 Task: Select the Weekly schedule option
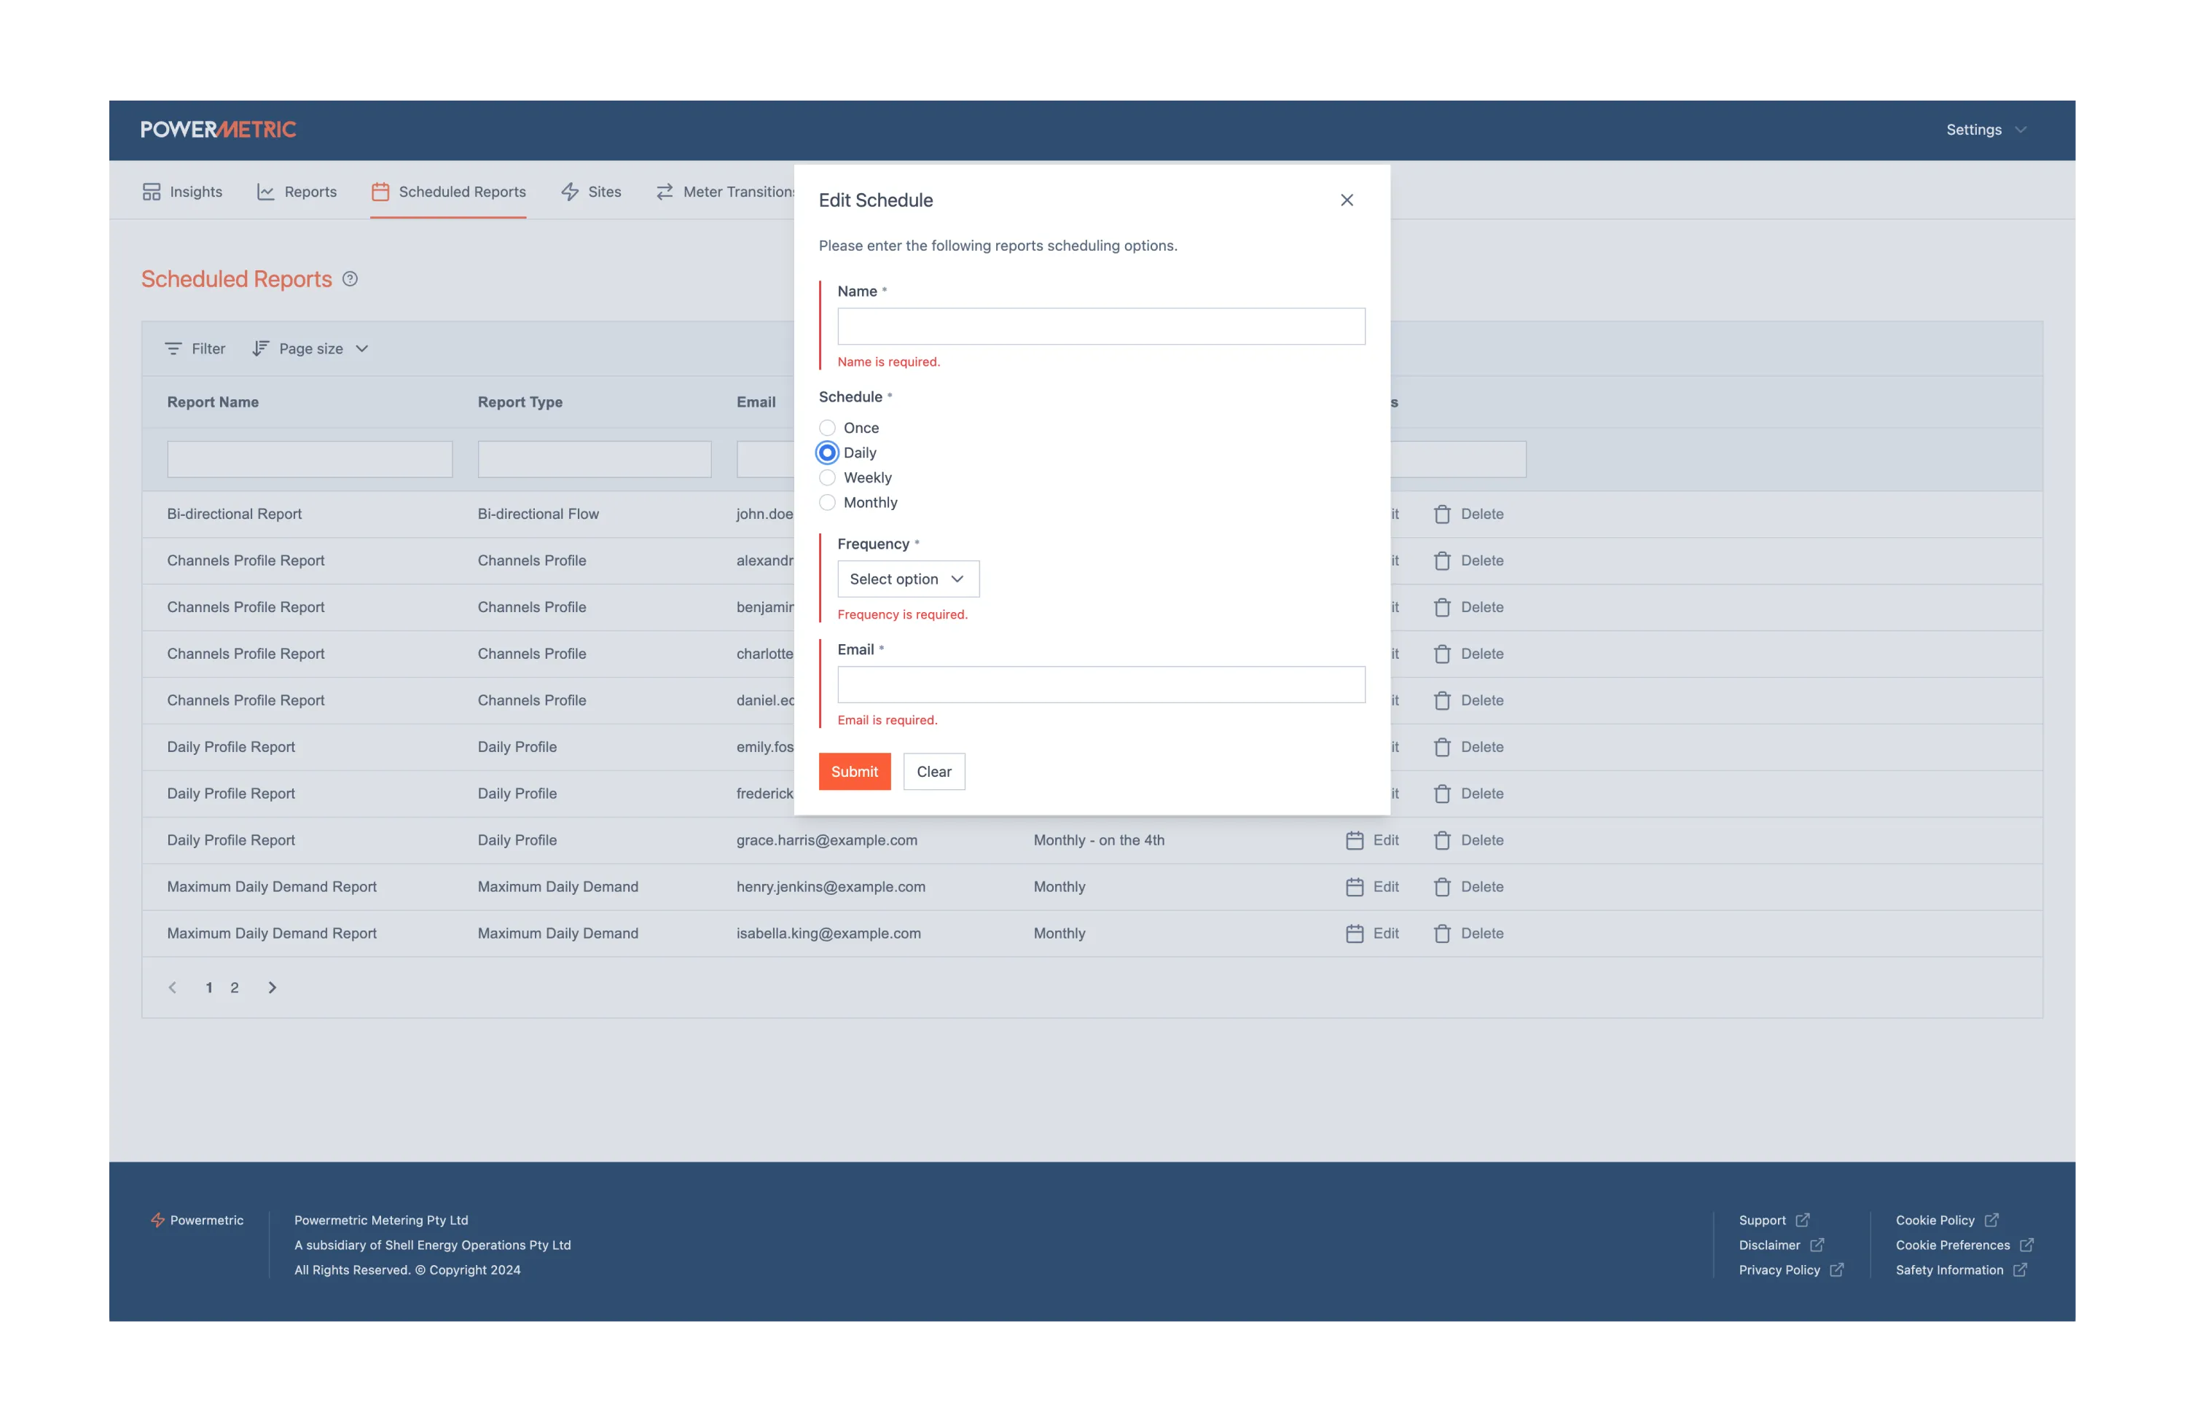point(828,477)
